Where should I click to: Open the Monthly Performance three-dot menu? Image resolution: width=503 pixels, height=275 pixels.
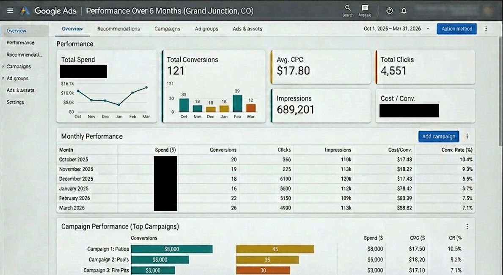coord(467,136)
